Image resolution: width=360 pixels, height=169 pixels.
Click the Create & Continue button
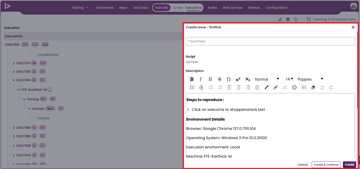(326, 165)
